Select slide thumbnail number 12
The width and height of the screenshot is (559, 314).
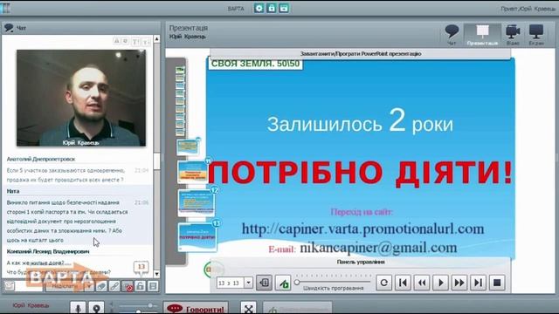coord(196,203)
